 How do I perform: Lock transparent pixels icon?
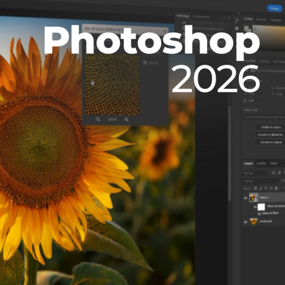(x=255, y=188)
